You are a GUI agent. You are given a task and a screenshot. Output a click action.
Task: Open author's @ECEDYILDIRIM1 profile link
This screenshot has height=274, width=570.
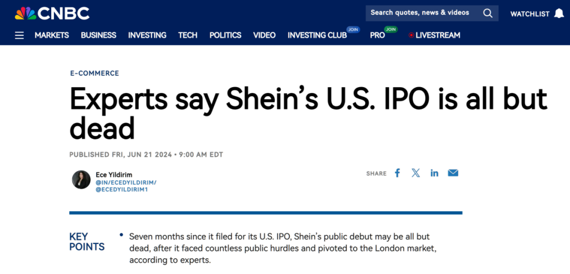click(121, 189)
